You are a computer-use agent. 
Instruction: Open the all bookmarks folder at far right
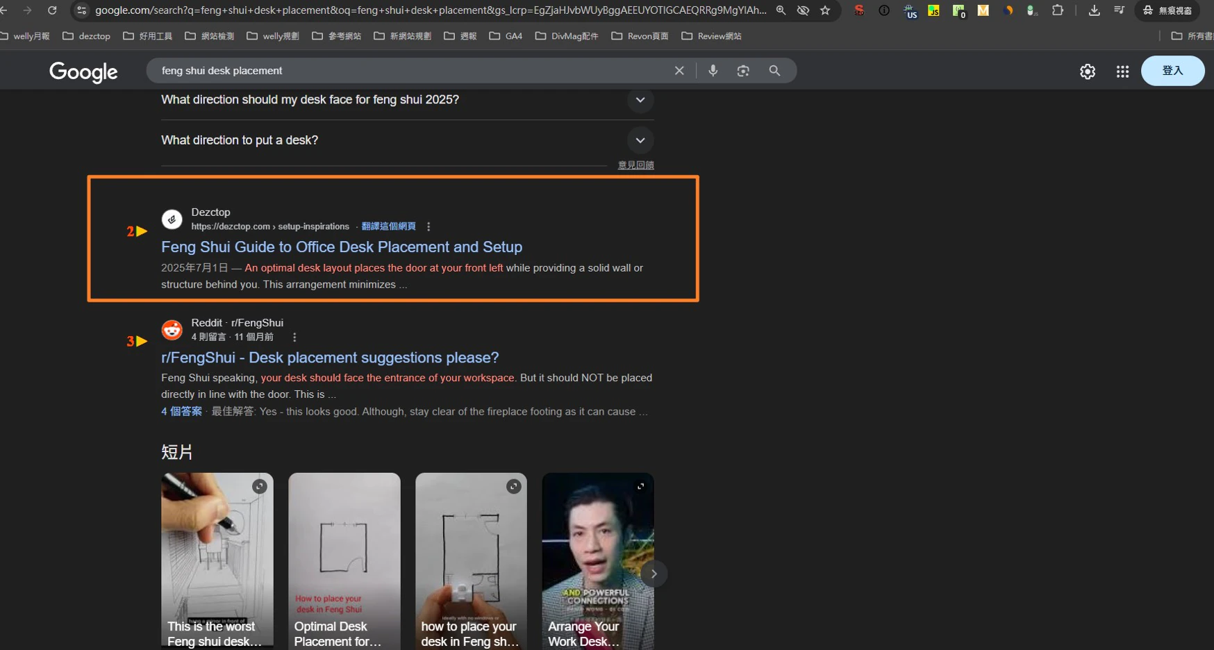click(x=1192, y=36)
